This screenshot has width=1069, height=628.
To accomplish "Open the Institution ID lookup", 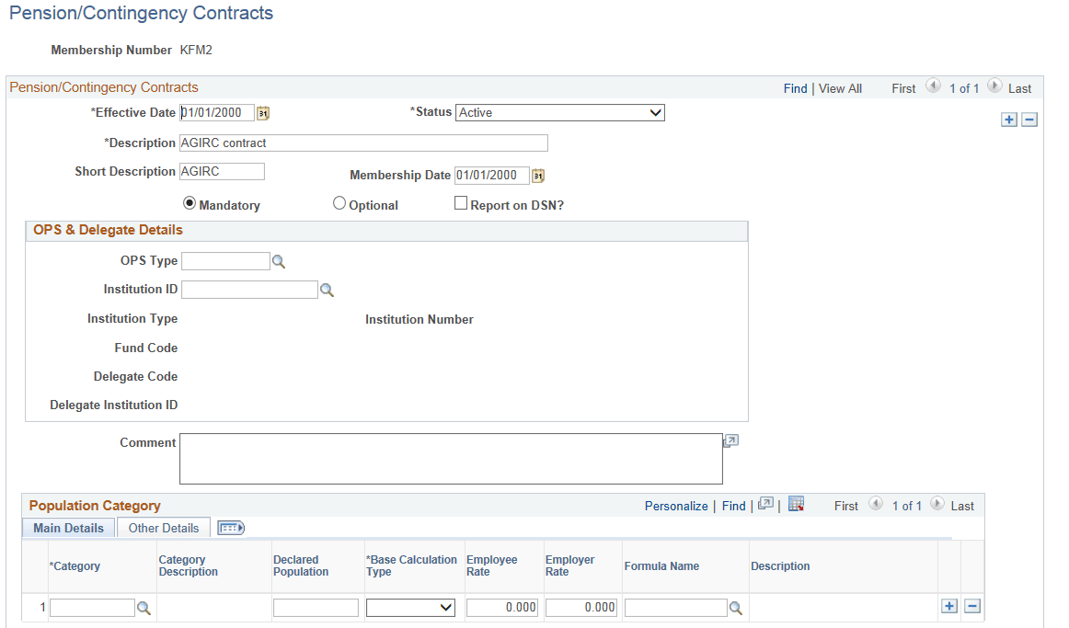I will tap(327, 289).
